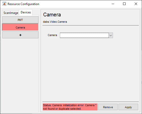Viewport: 142px width, 114px height.
Task: Close the Resource Configuration window
Action: (136, 4)
